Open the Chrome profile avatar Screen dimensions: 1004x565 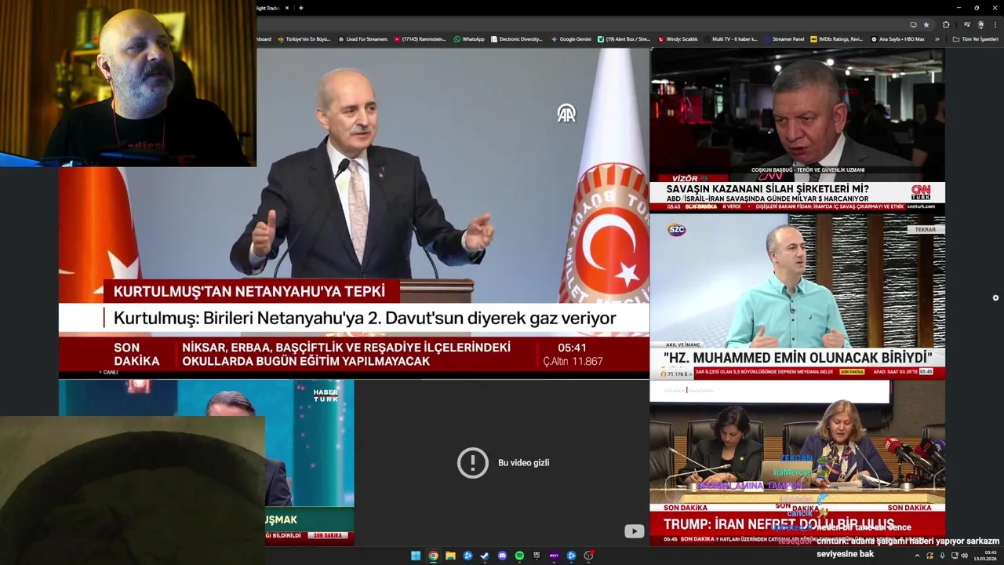(x=980, y=24)
